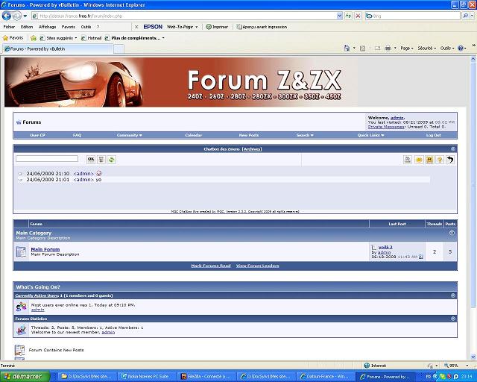Collapse the Chatbox des Zmens panel
The height and width of the screenshot is (382, 477).
coord(452,149)
